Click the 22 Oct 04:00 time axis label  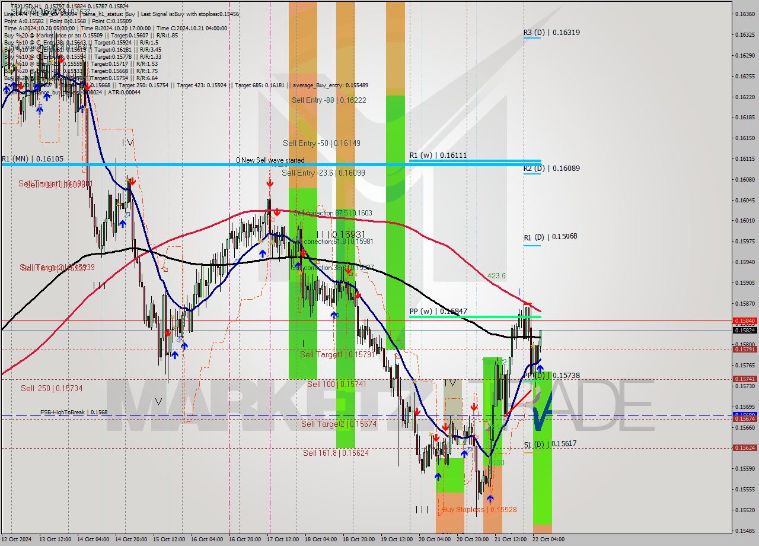(548, 539)
